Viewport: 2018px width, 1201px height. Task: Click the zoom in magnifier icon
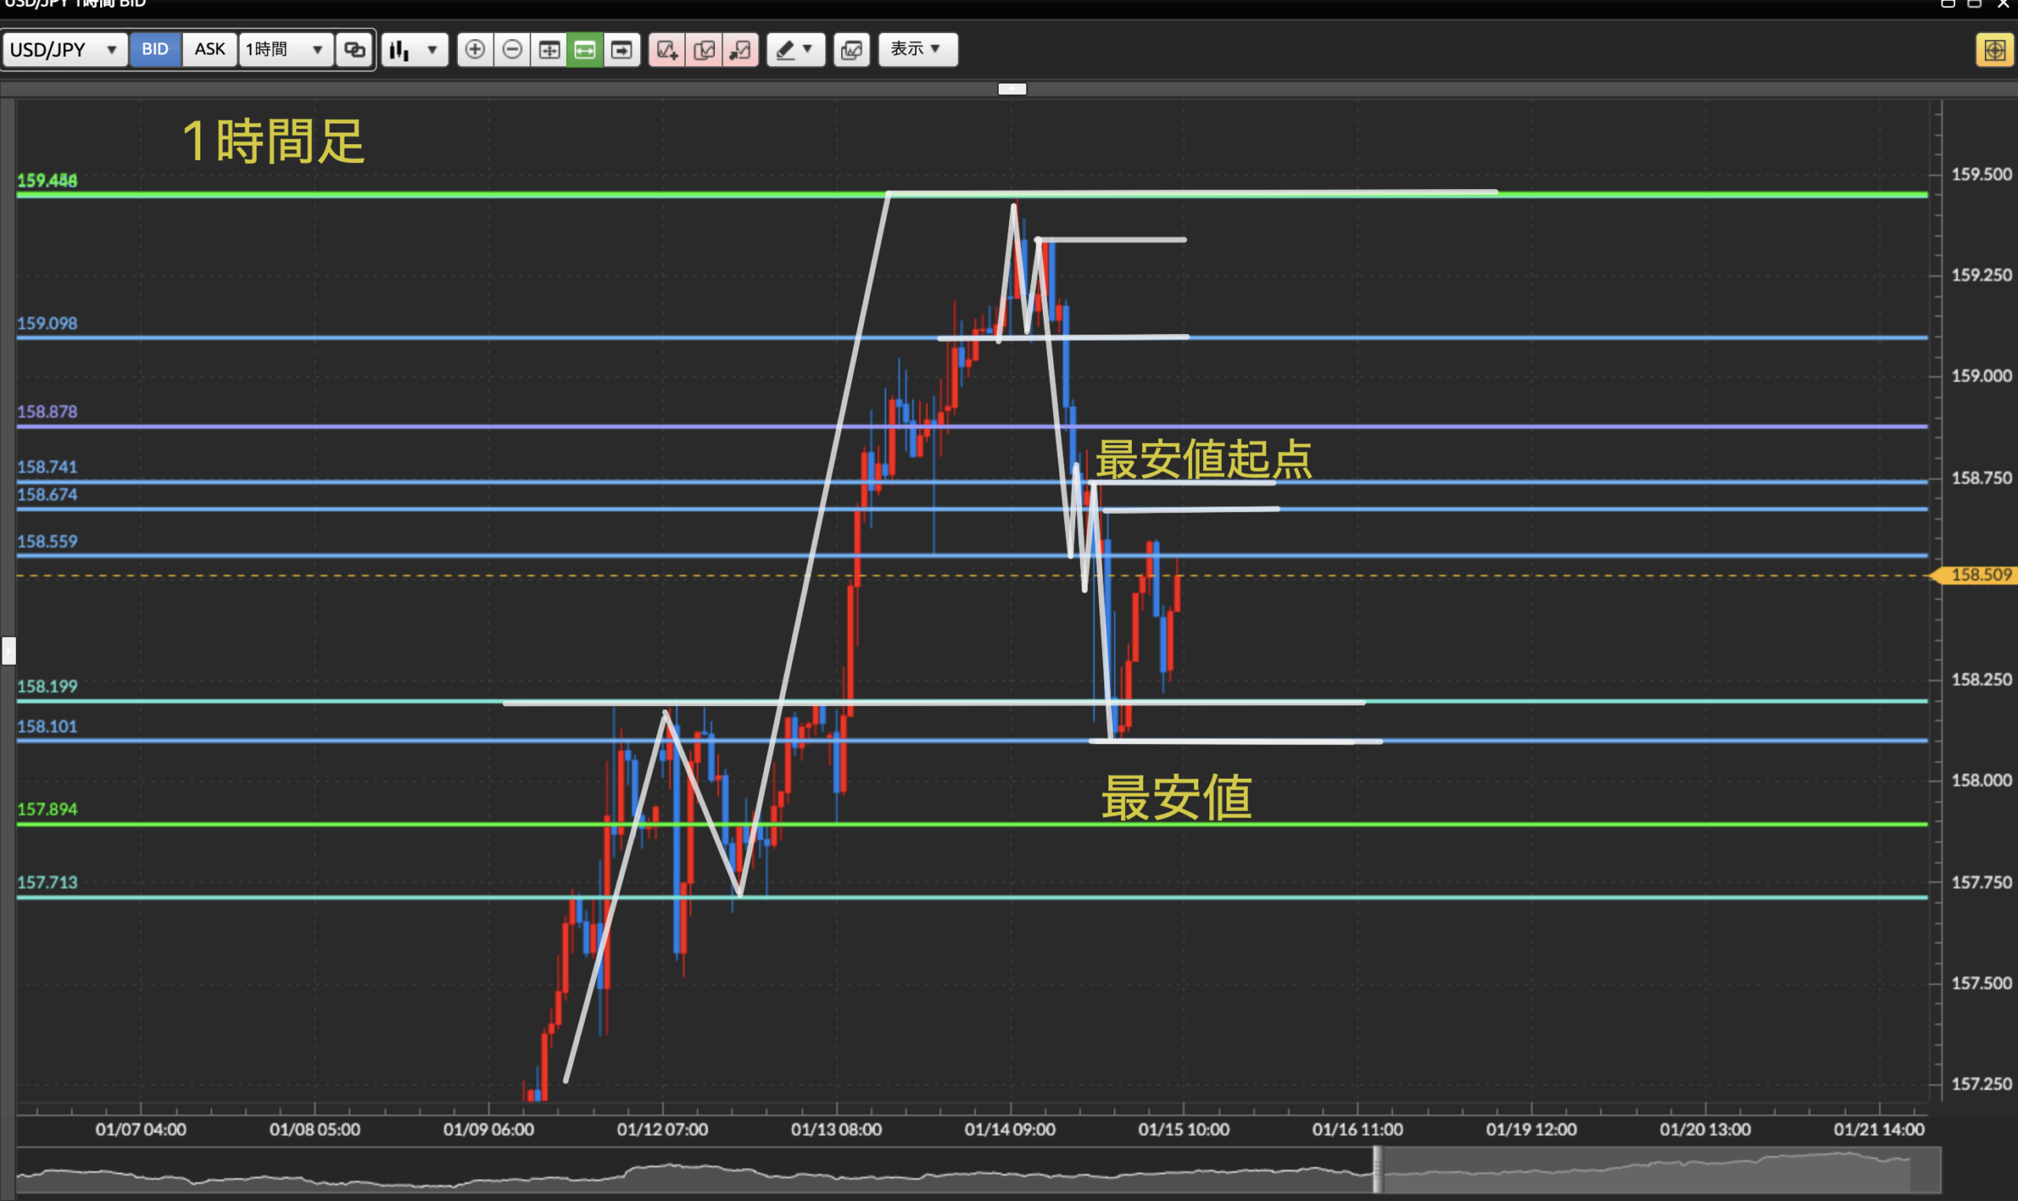click(x=475, y=50)
